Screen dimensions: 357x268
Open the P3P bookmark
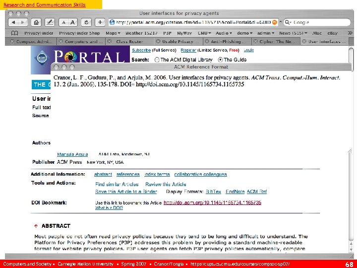click(168, 33)
